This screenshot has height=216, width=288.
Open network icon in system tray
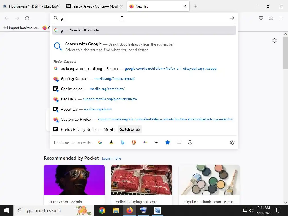click(245, 210)
